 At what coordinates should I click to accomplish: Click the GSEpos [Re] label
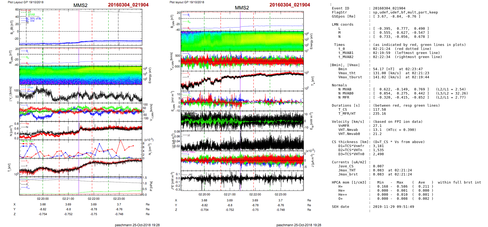(x=344, y=16)
